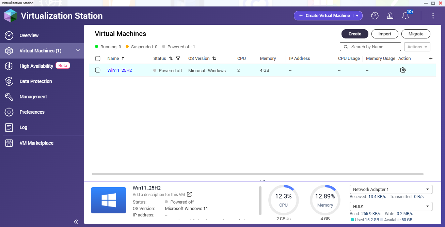Open the three-dot more options menu

tap(433, 16)
